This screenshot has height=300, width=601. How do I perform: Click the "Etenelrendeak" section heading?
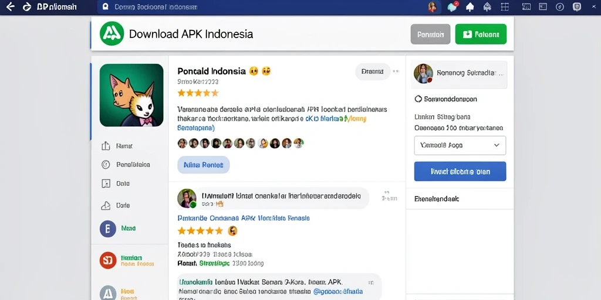tap(437, 199)
